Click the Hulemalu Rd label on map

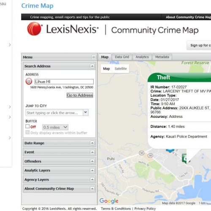pyautogui.click(x=151, y=190)
